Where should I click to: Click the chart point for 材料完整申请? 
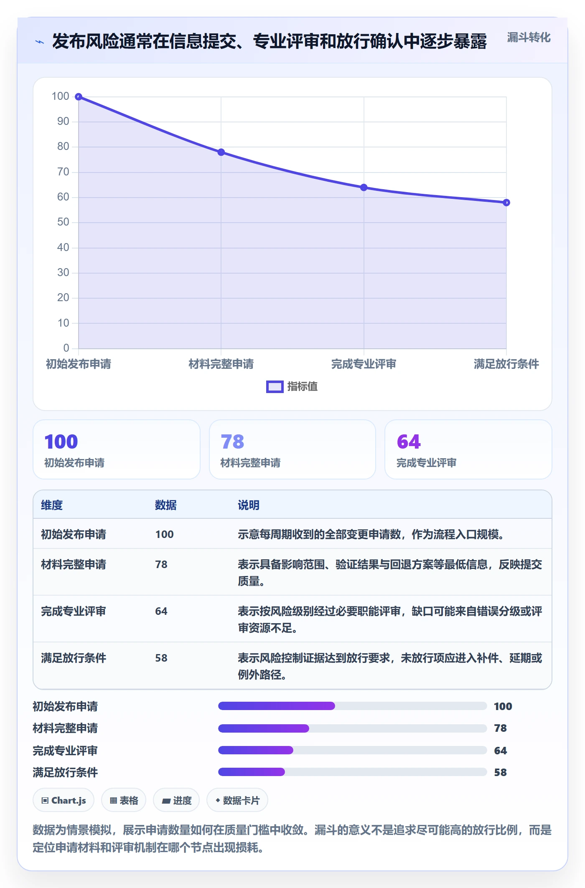[221, 152]
